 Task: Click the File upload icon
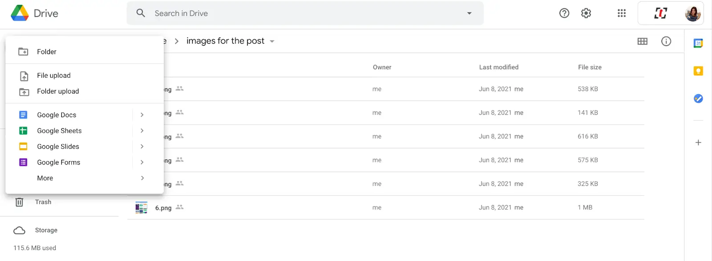pos(24,76)
